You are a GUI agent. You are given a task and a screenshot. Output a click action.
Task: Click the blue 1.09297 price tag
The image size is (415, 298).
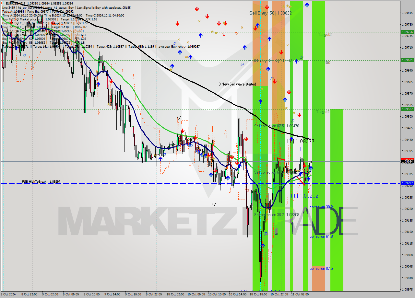tap(407, 183)
